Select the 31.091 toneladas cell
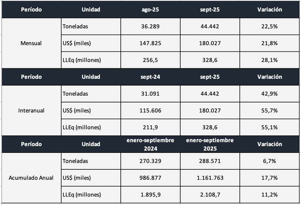The image size is (301, 205). coord(150,94)
